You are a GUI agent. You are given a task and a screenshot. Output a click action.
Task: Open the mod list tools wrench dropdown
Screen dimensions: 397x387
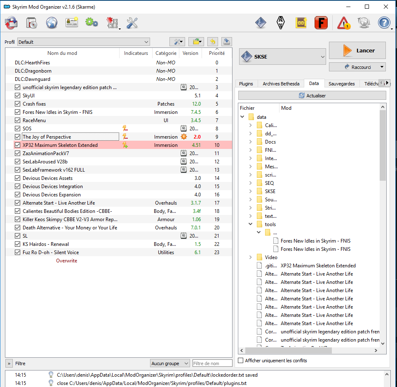[178, 42]
